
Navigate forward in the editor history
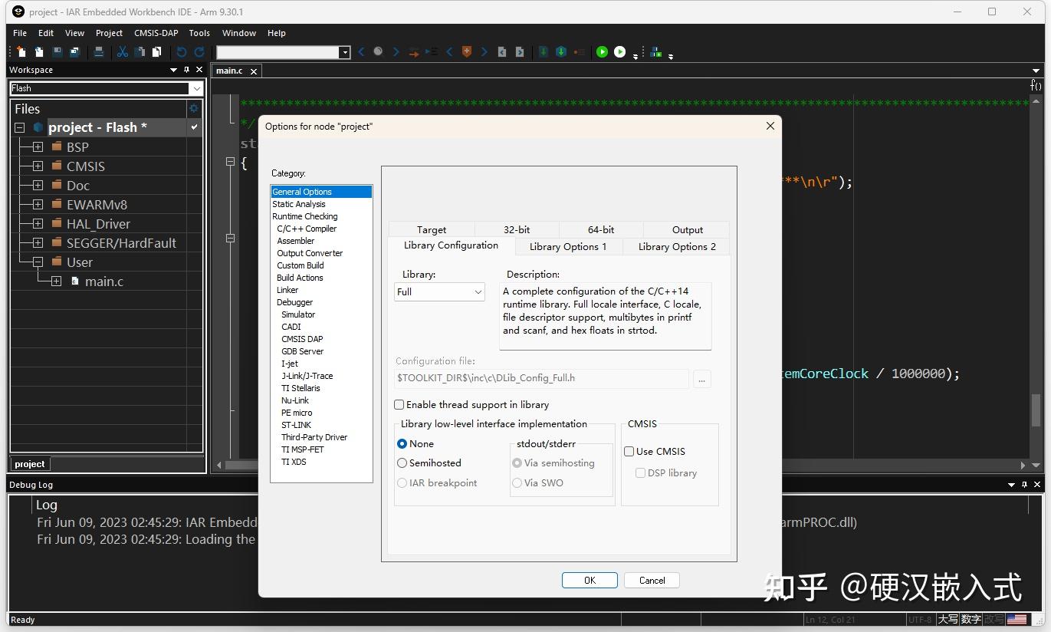pos(520,52)
